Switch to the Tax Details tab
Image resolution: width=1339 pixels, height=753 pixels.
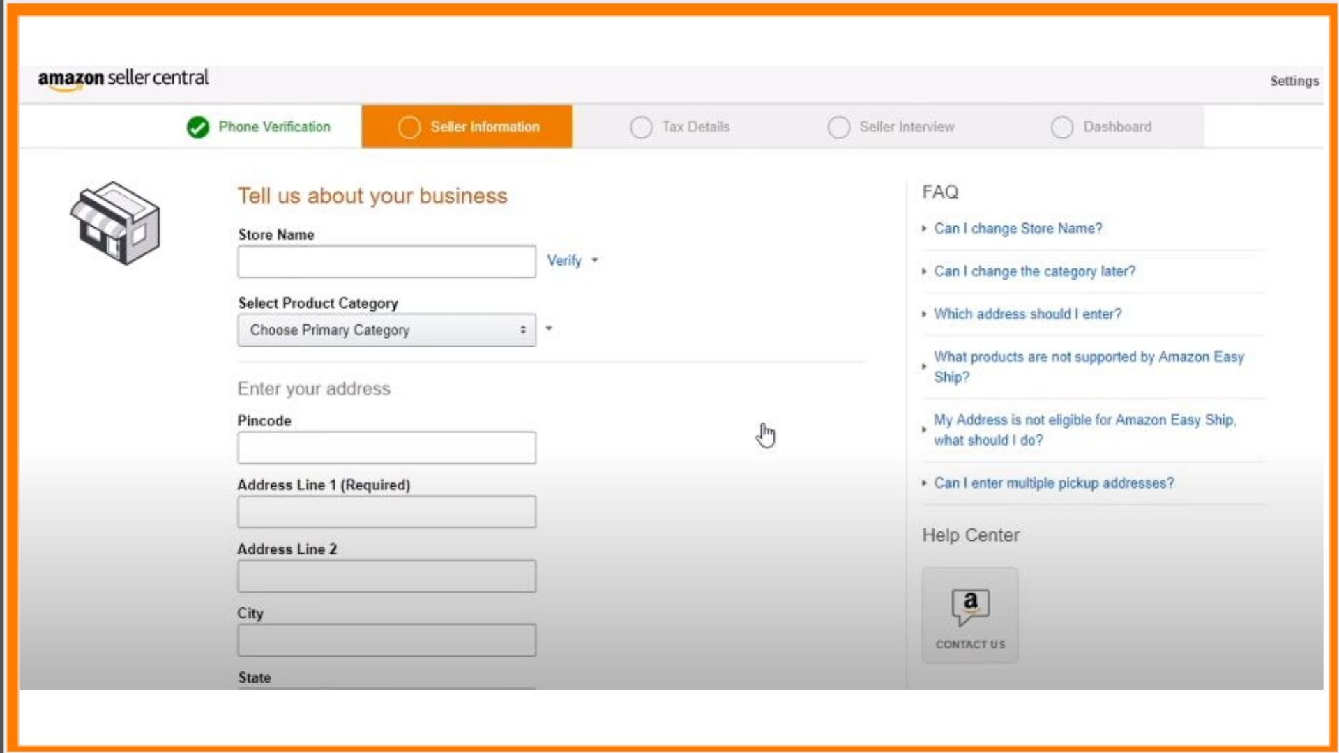tap(695, 126)
